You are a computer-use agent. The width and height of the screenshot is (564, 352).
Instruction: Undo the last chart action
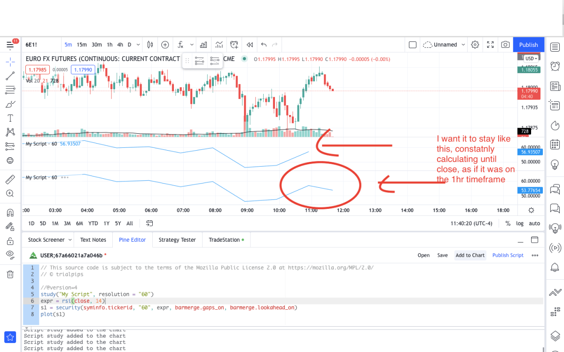(x=264, y=45)
